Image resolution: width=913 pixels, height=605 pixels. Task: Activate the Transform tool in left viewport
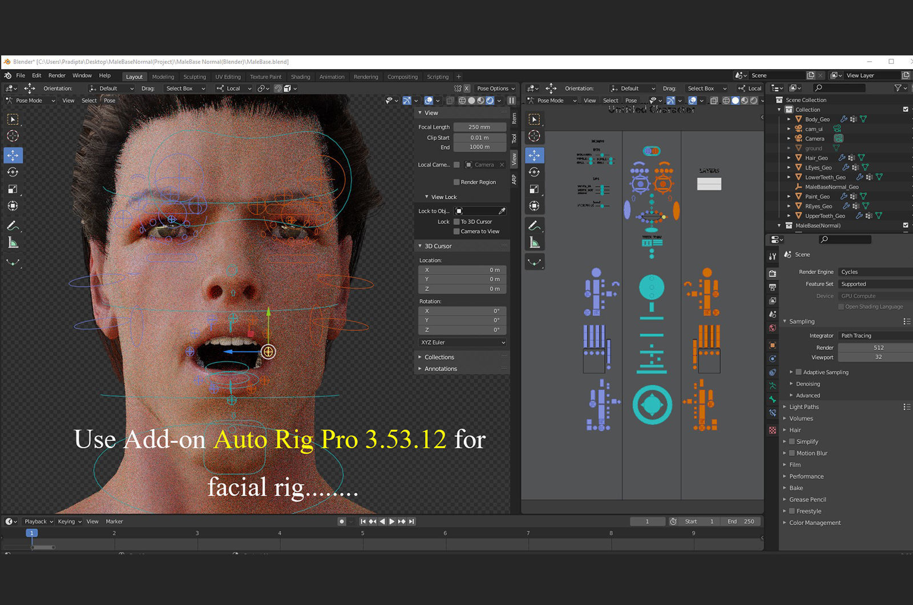(x=13, y=206)
